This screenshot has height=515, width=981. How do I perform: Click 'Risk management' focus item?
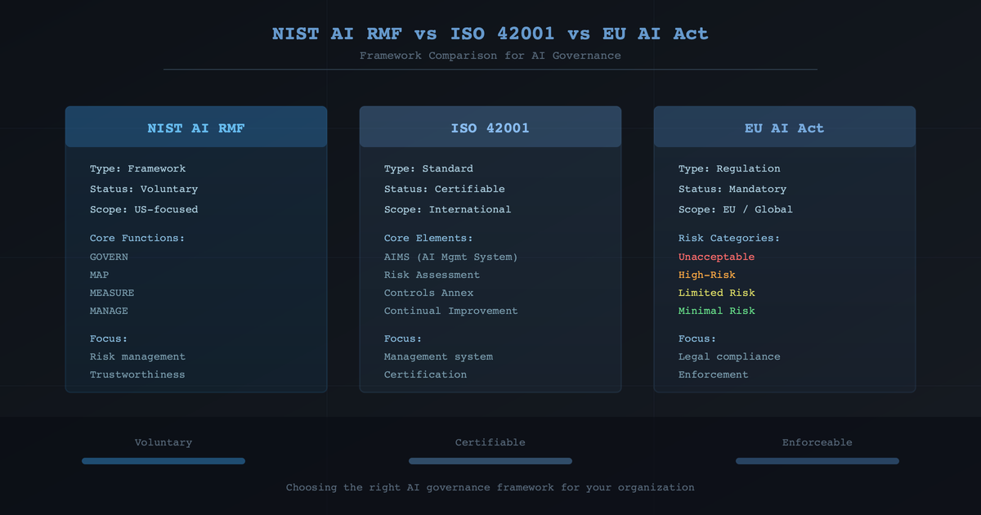pyautogui.click(x=138, y=356)
